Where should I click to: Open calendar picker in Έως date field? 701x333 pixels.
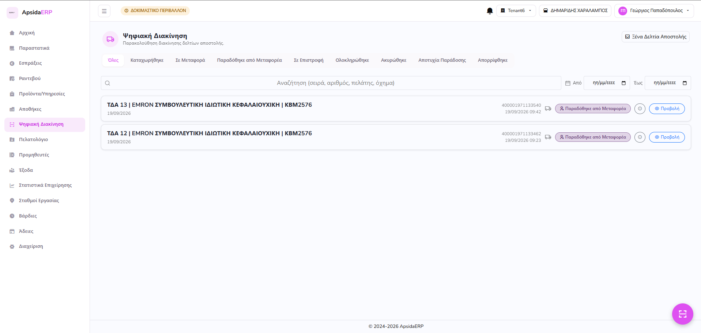pos(685,83)
